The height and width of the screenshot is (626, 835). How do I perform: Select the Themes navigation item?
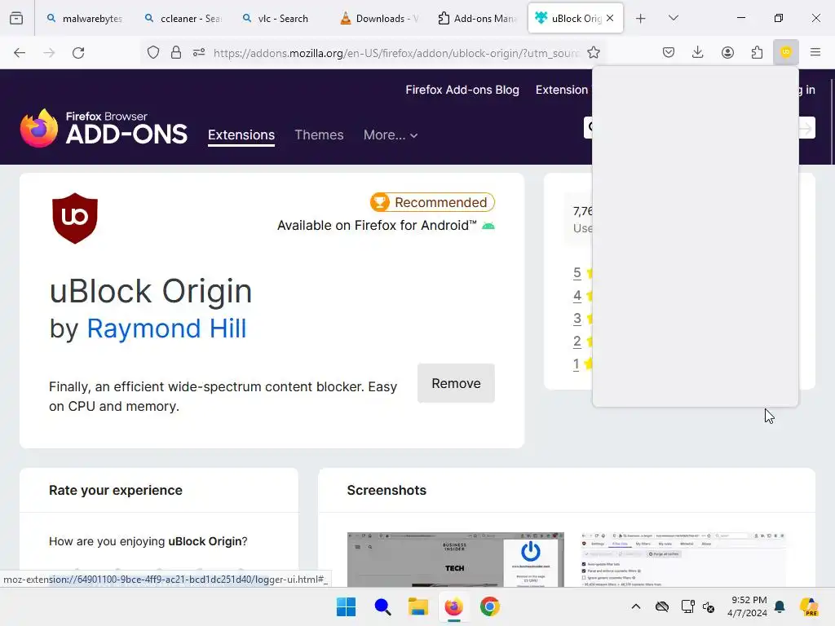click(319, 134)
